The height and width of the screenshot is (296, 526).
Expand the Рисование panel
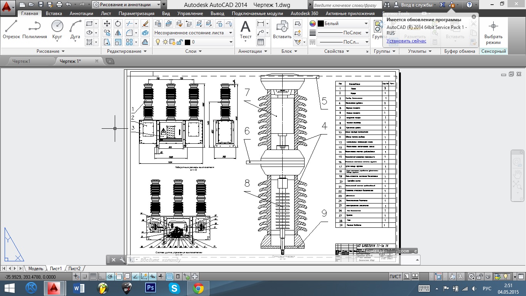[x=50, y=51]
